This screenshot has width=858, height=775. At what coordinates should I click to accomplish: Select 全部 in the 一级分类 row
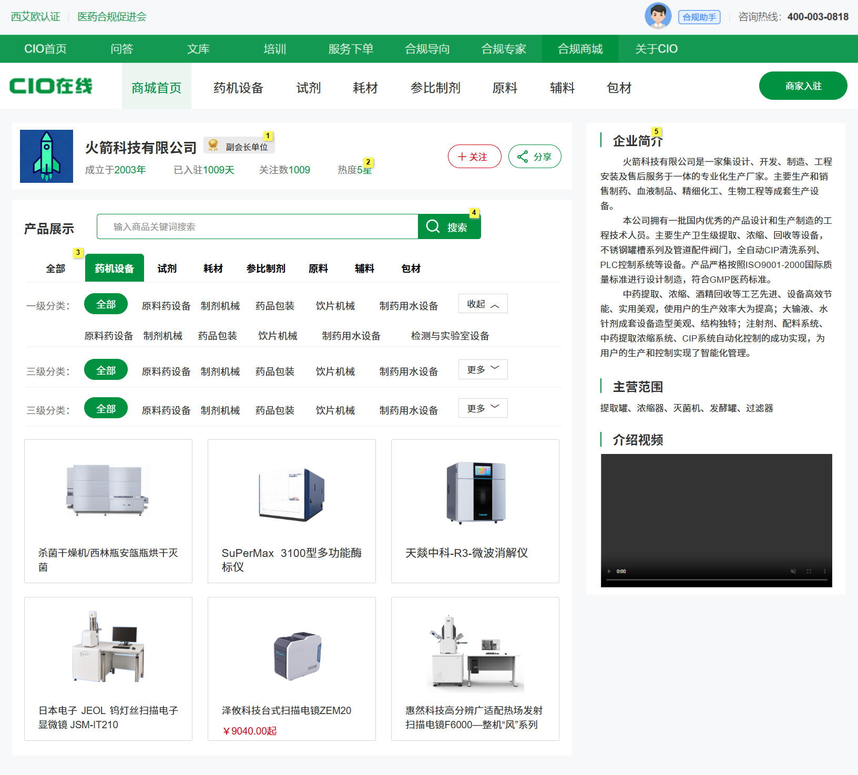coord(106,303)
